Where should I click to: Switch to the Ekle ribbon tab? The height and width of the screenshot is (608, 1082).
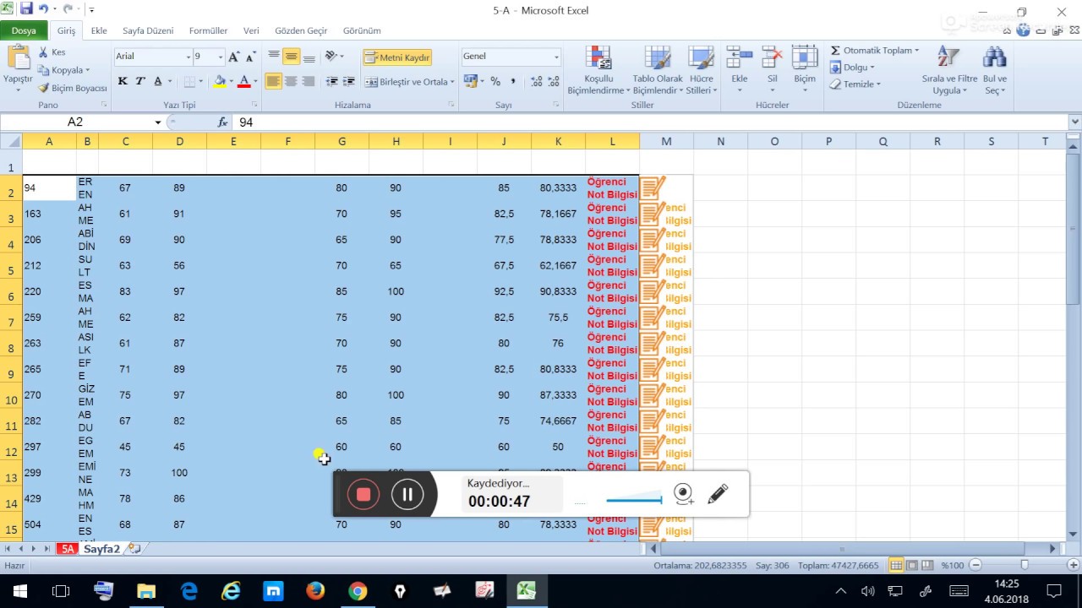pos(99,30)
